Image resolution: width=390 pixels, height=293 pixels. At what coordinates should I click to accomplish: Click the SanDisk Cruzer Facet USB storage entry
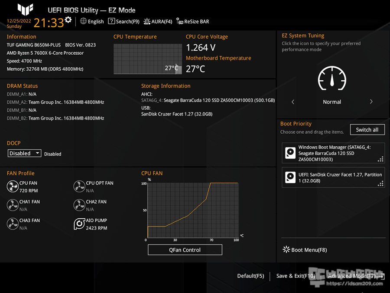point(177,114)
